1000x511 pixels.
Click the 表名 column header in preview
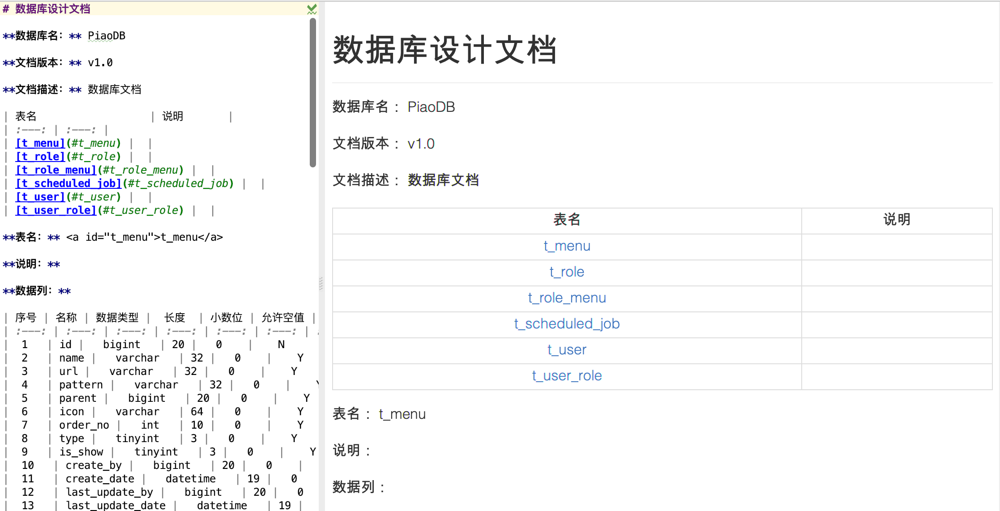(567, 220)
